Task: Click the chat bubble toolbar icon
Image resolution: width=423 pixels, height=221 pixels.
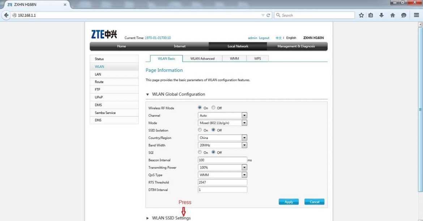Action: [x=404, y=15]
